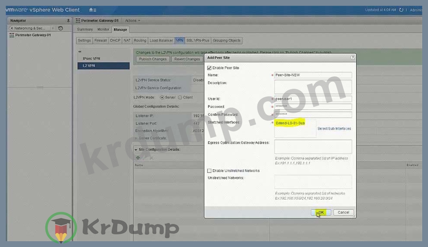Click the Select Sub Interfaces link
Viewport: 428px width, 247px height.
(x=334, y=128)
